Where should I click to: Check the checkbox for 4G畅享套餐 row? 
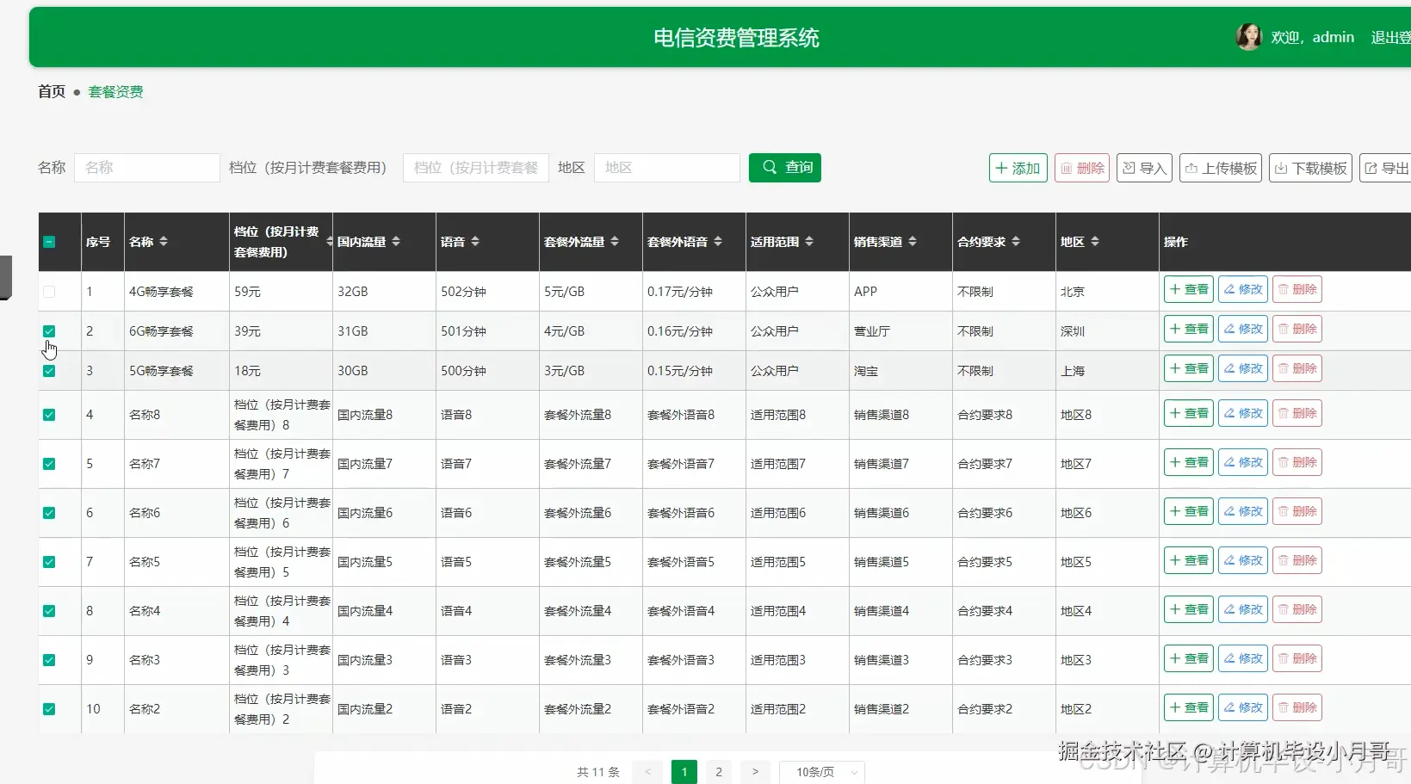coord(49,291)
